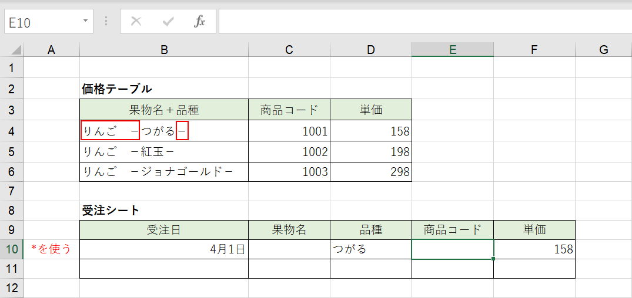This screenshot has width=632, height=298.
Task: Select column C header
Action: tap(289, 49)
